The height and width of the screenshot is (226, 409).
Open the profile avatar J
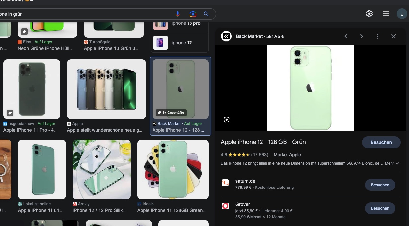pyautogui.click(x=402, y=14)
